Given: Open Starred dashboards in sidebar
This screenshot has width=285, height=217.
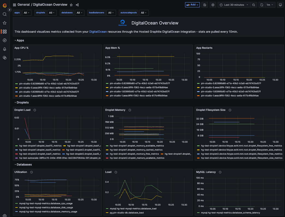Looking at the screenshot, I should (5, 23).
